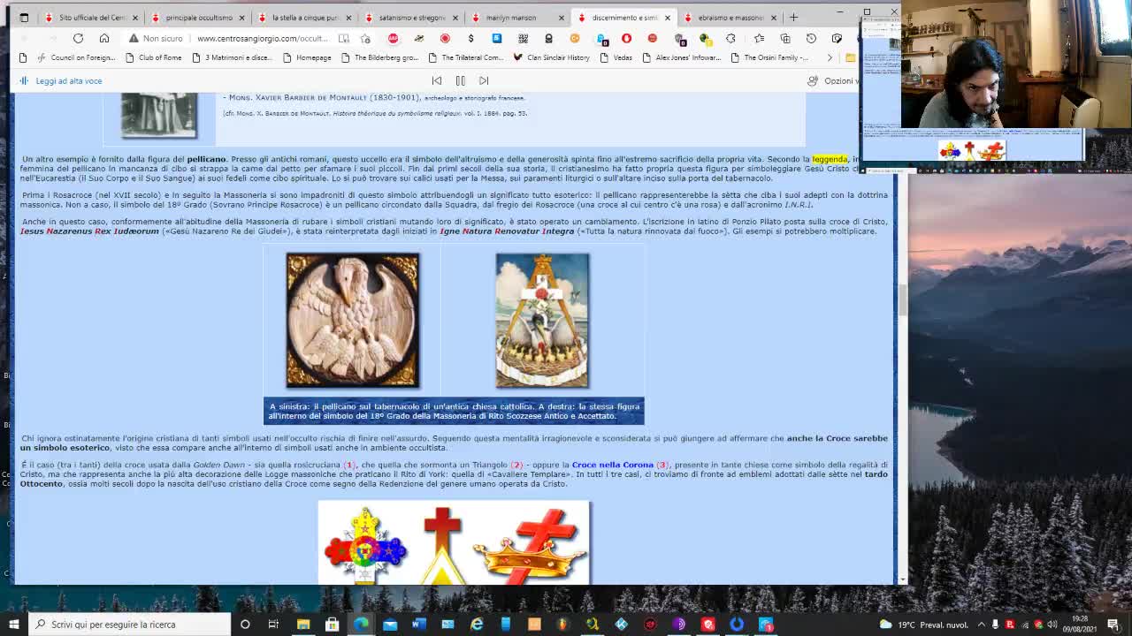Open Cortana circle icon on taskbar

245,625
